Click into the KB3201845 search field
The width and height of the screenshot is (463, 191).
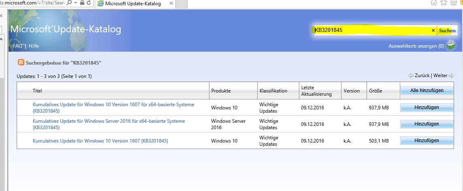372,30
